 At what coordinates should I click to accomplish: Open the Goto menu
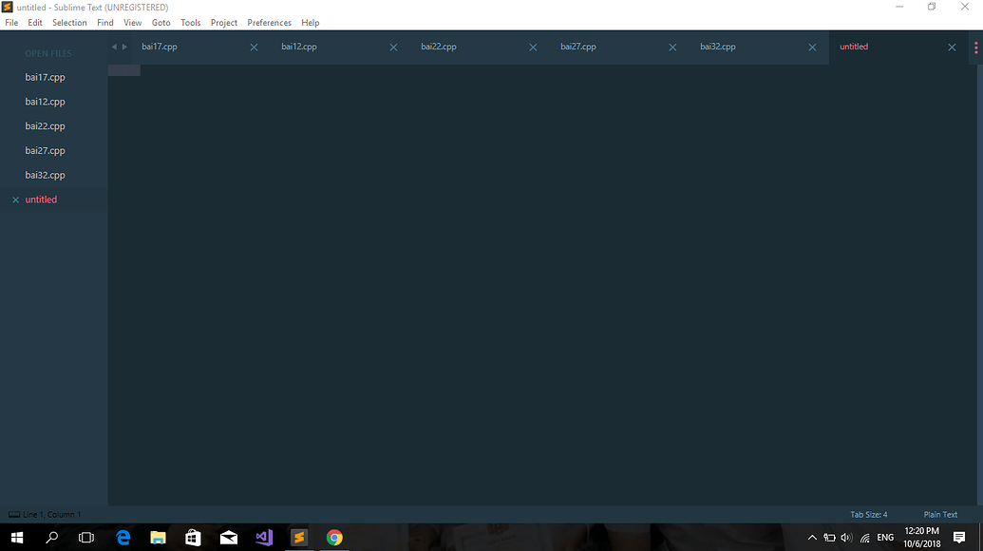click(161, 22)
